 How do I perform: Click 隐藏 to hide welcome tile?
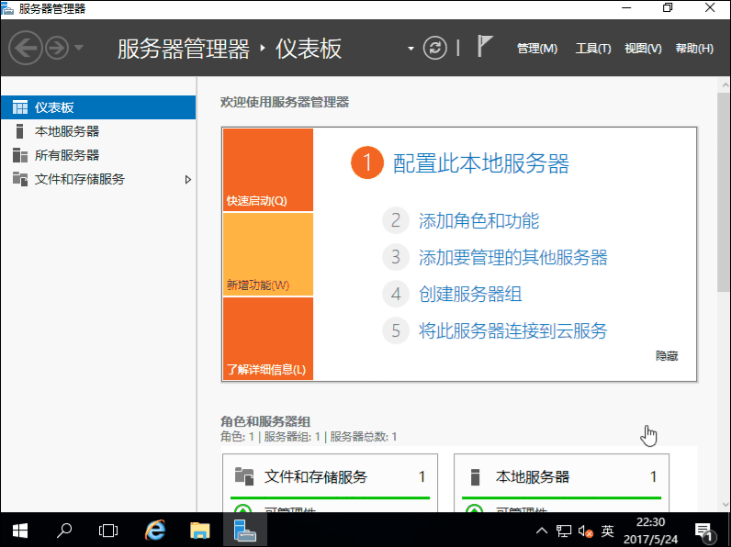(667, 356)
